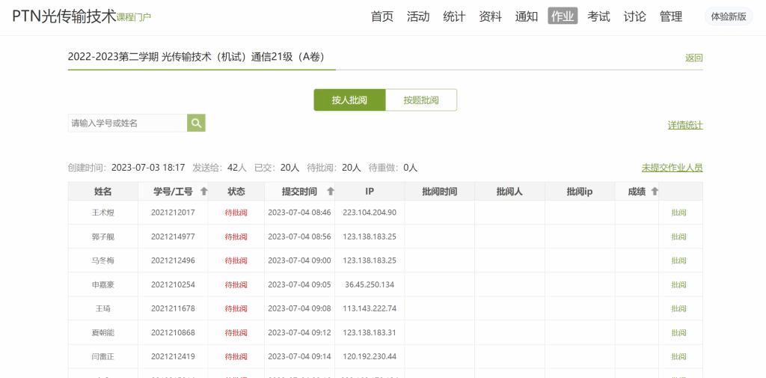
Task: Sort by 学号/工号 using its arrow icon
Action: (204, 192)
